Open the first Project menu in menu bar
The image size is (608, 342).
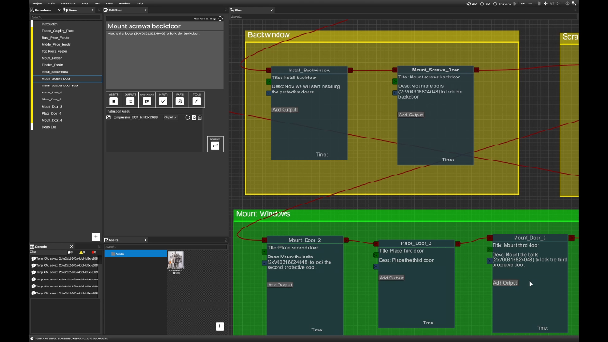point(38,4)
